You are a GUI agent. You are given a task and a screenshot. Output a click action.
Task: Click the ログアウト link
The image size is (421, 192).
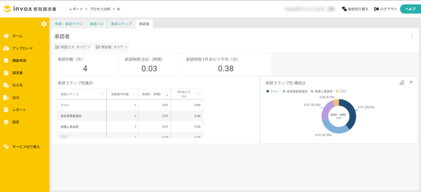(385, 9)
